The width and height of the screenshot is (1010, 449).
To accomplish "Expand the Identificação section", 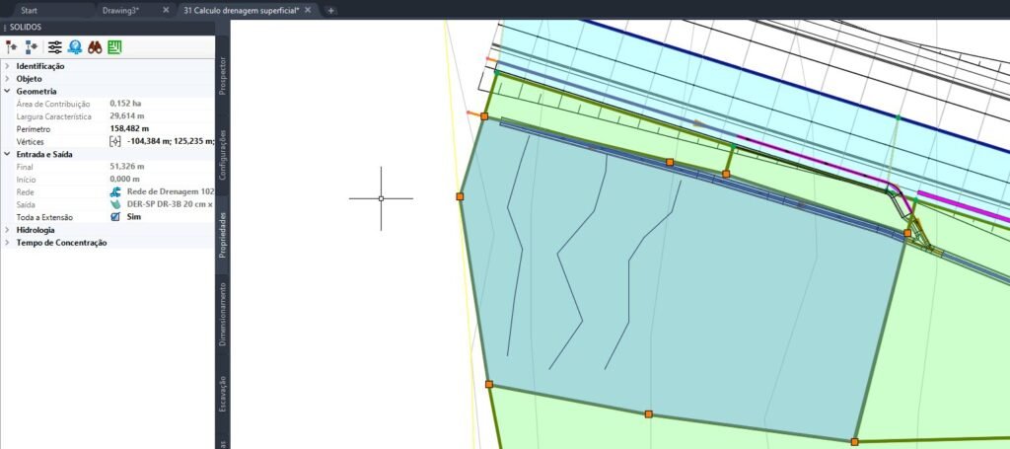I will pos(8,66).
